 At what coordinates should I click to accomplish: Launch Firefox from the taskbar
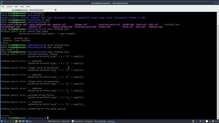tap(20, 121)
